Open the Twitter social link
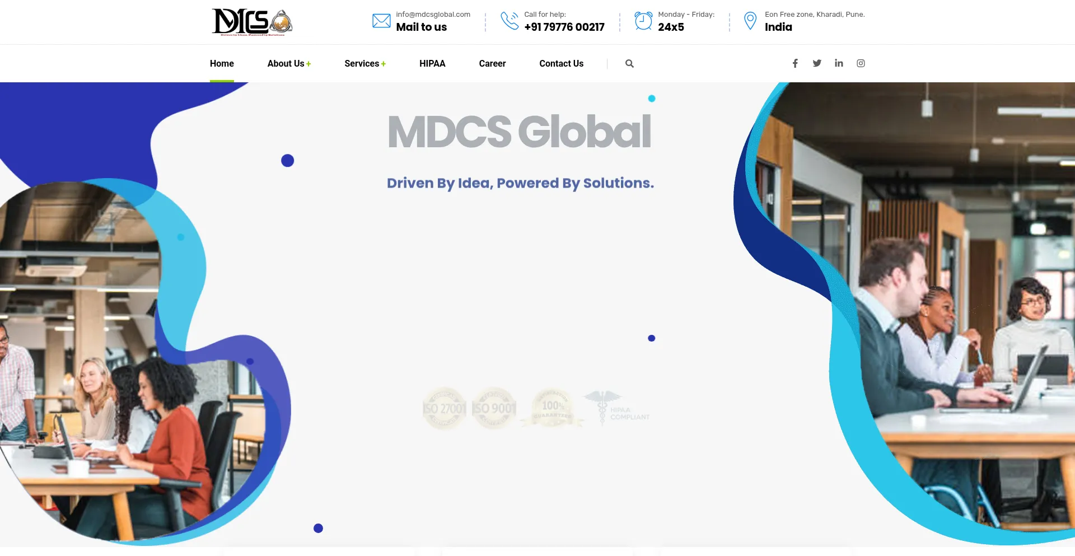 [x=817, y=63]
